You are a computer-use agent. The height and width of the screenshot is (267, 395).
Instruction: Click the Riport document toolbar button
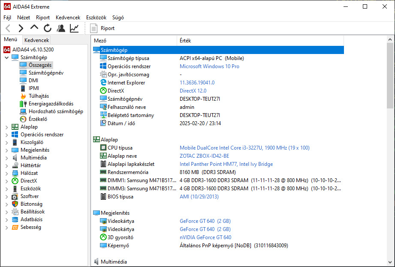tap(102, 28)
